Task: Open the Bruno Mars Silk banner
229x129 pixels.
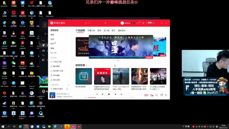Action: tap(82, 47)
